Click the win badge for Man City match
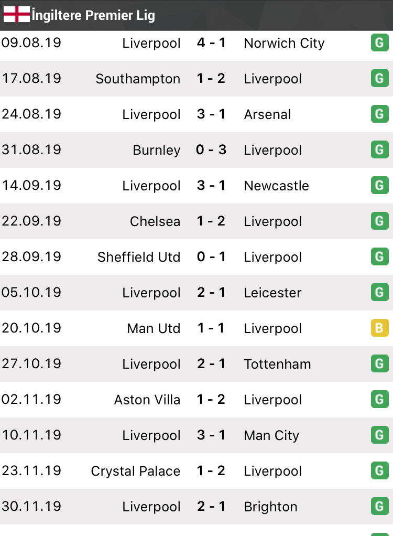Screen dimensions: 393x536 coord(379,435)
